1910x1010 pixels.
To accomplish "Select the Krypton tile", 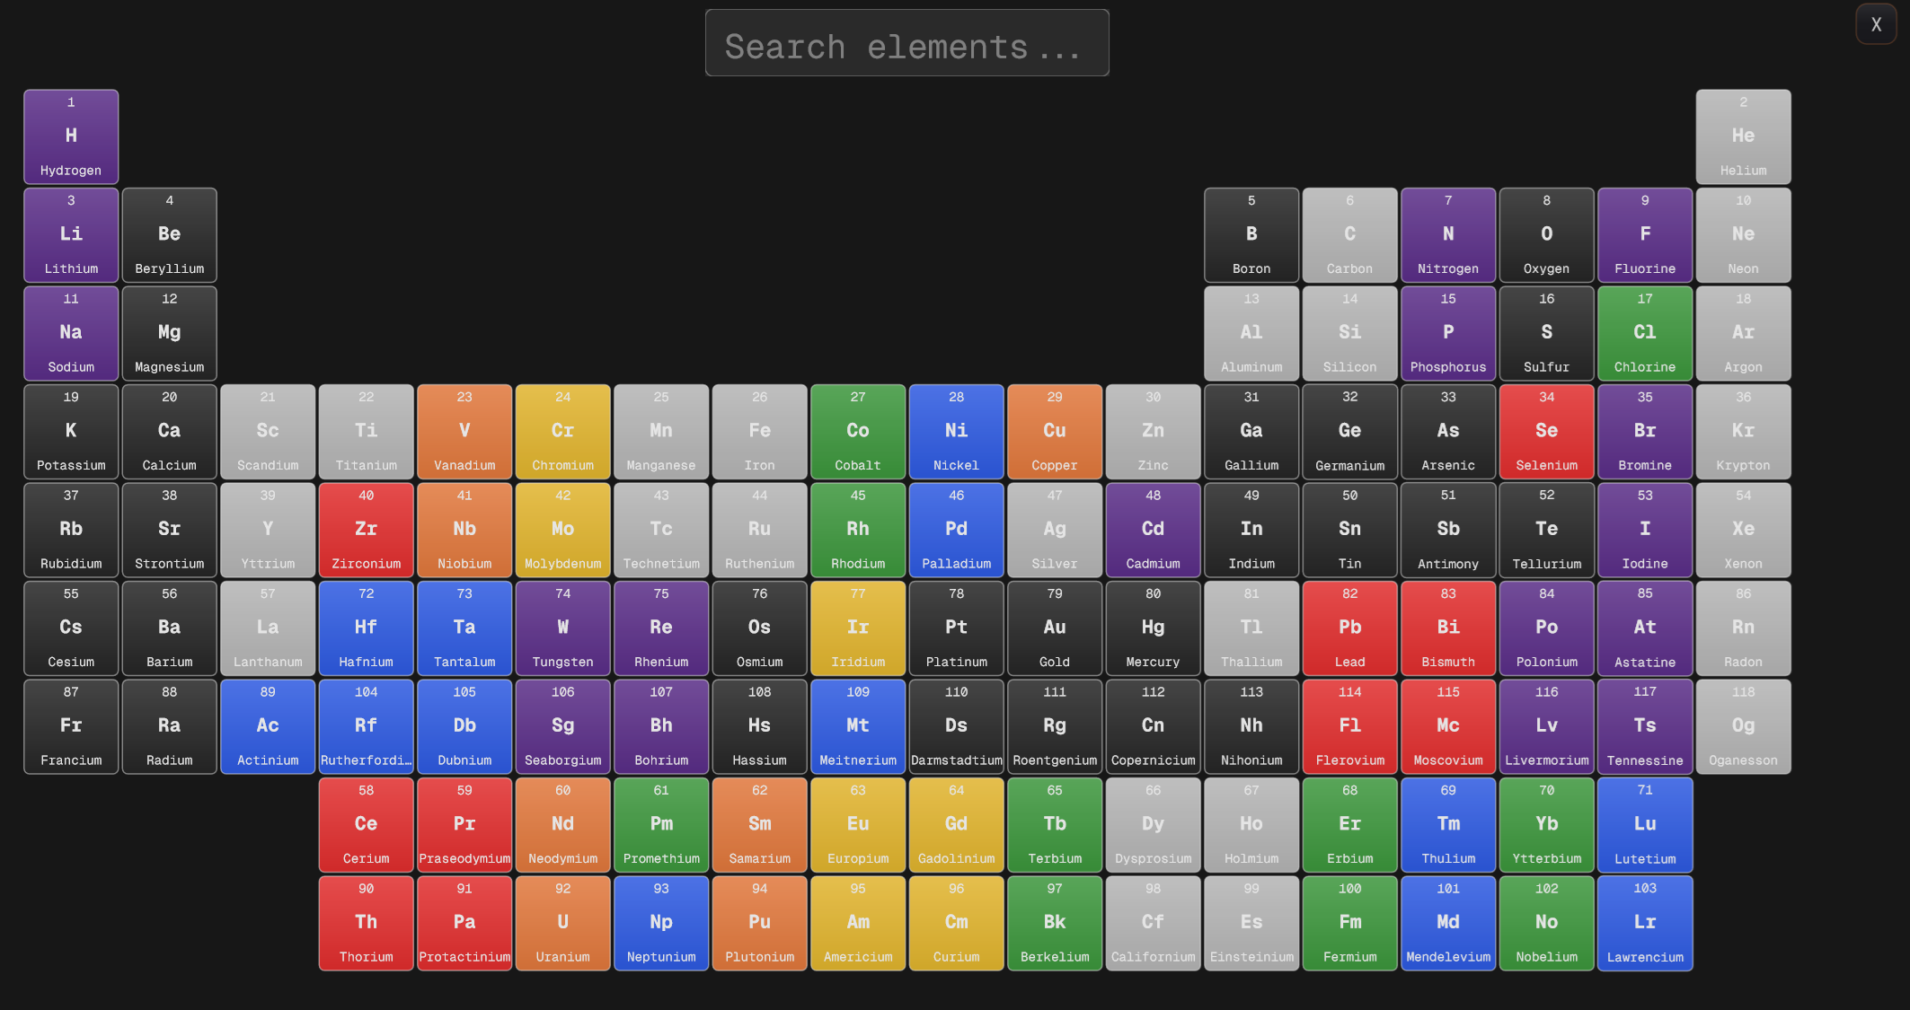I will [x=1743, y=432].
